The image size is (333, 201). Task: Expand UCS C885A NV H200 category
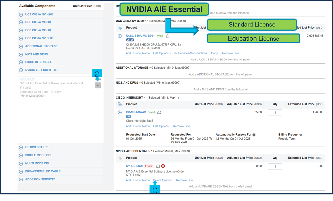(x=21, y=15)
